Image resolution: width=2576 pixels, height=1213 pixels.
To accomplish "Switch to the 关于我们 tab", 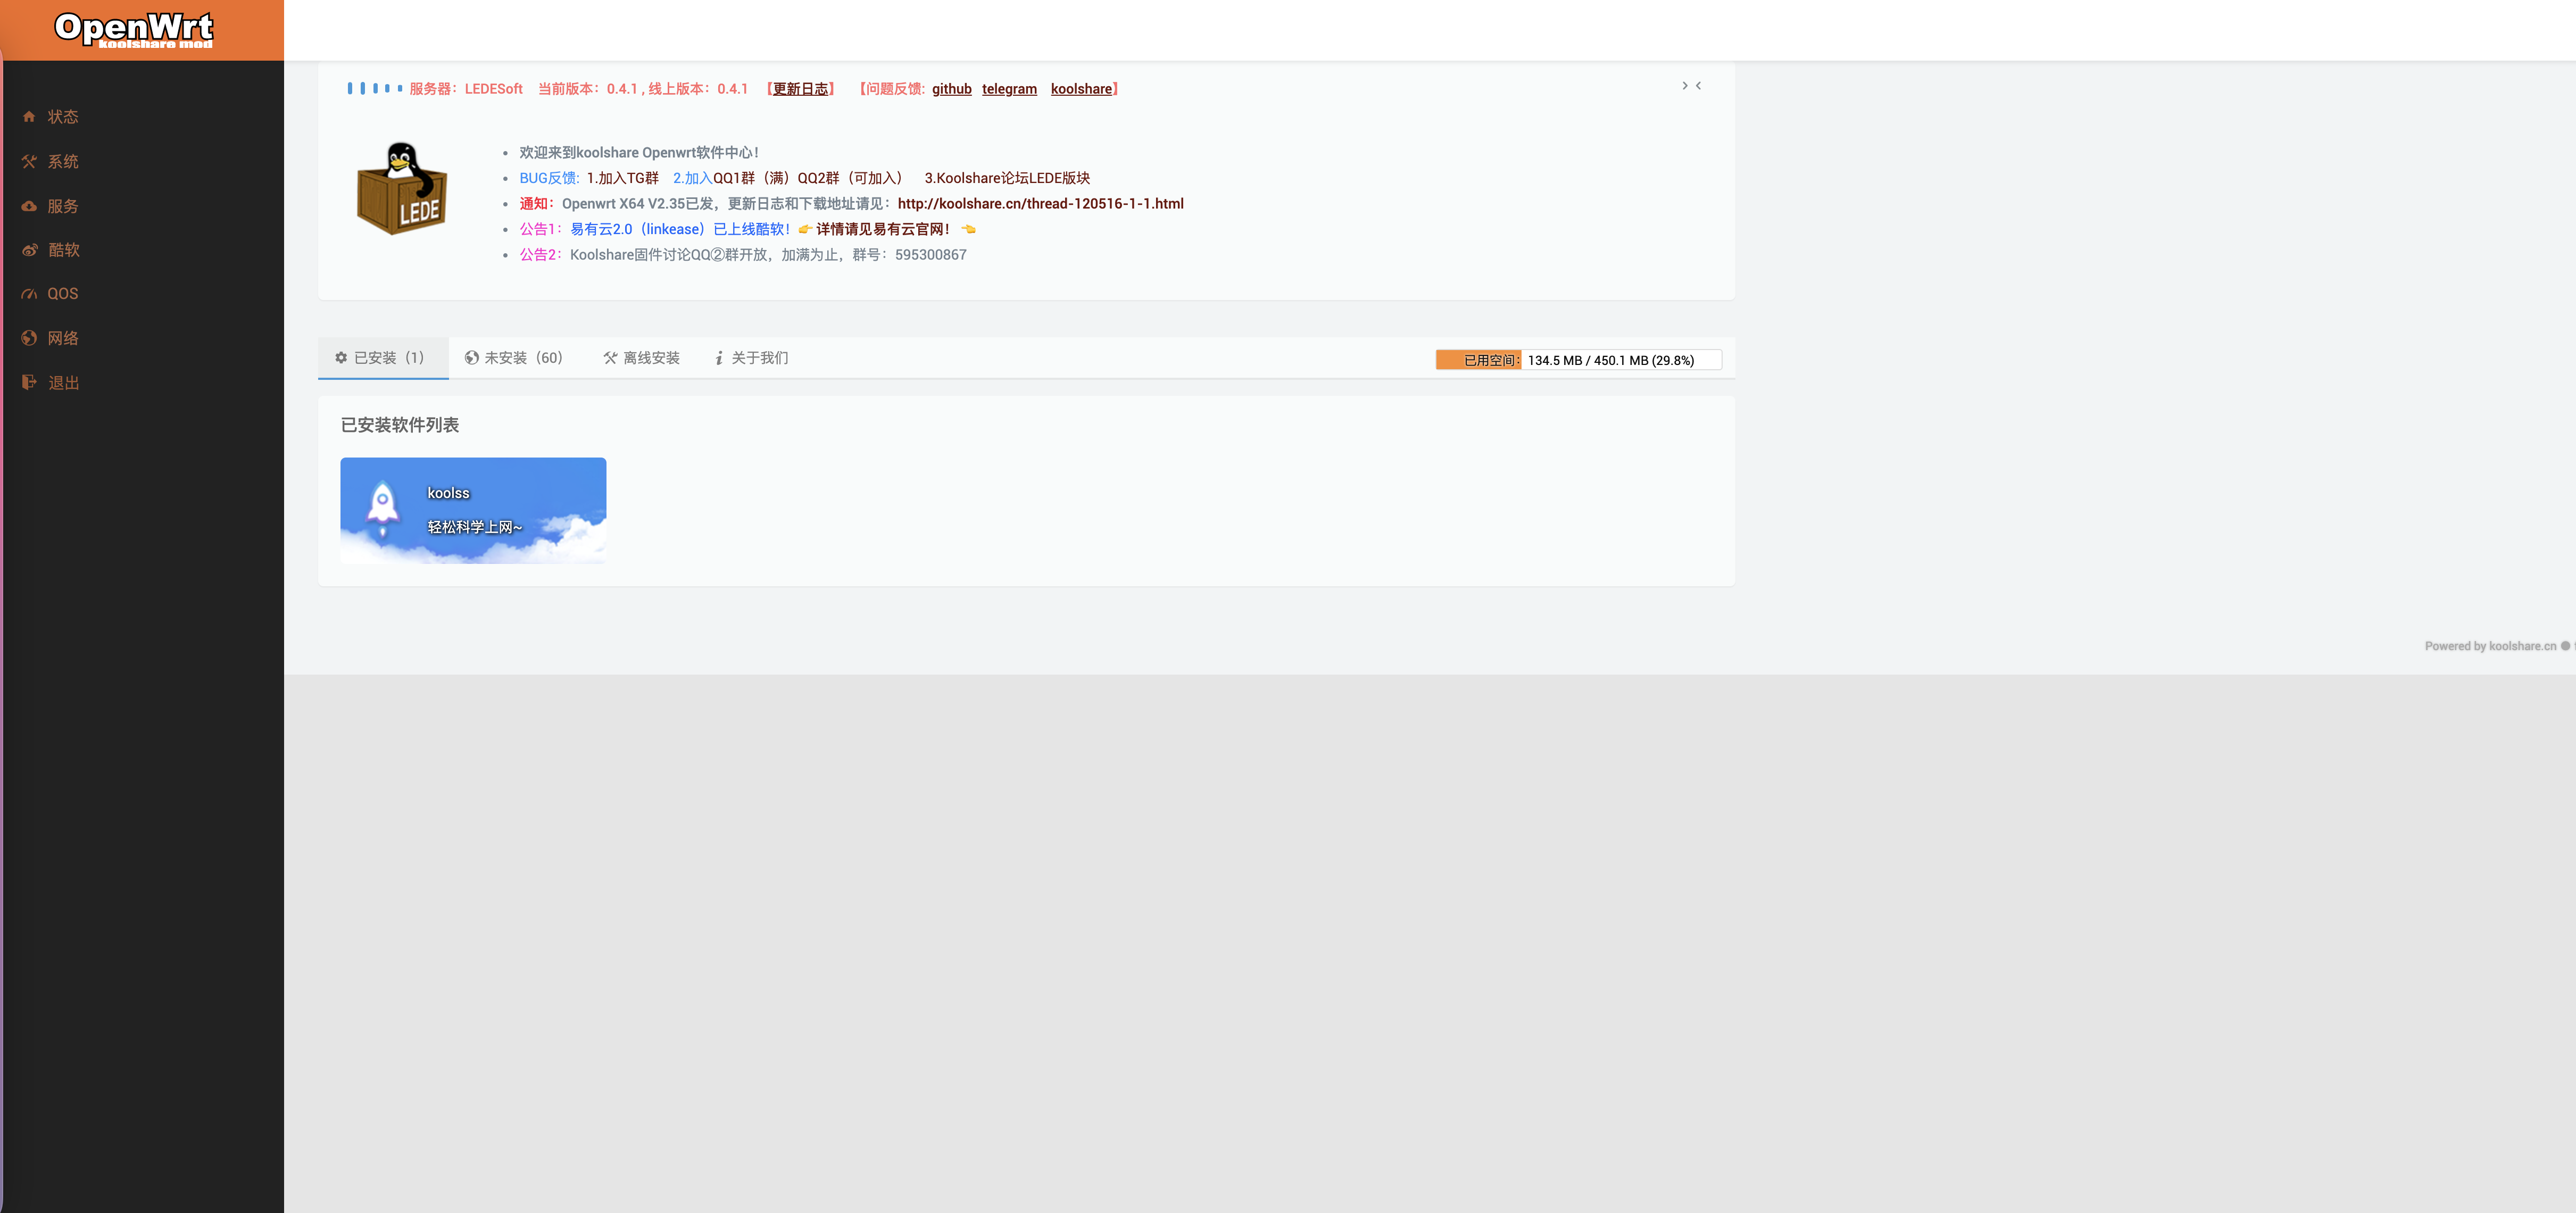I will (752, 358).
